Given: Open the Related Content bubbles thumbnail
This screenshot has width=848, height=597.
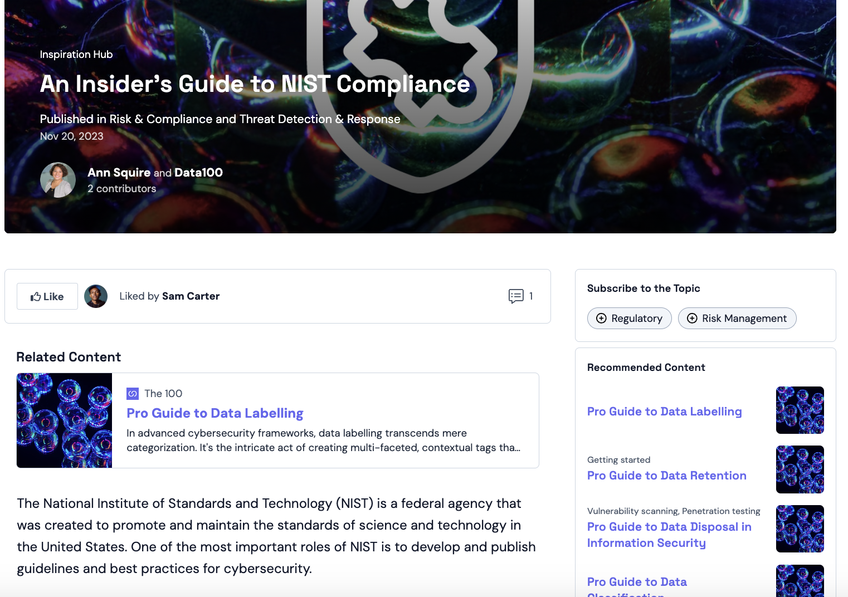Looking at the screenshot, I should [x=65, y=420].
